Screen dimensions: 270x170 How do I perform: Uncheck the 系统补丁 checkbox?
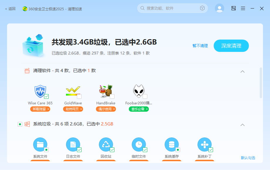pyautogui.click(x=211, y=150)
